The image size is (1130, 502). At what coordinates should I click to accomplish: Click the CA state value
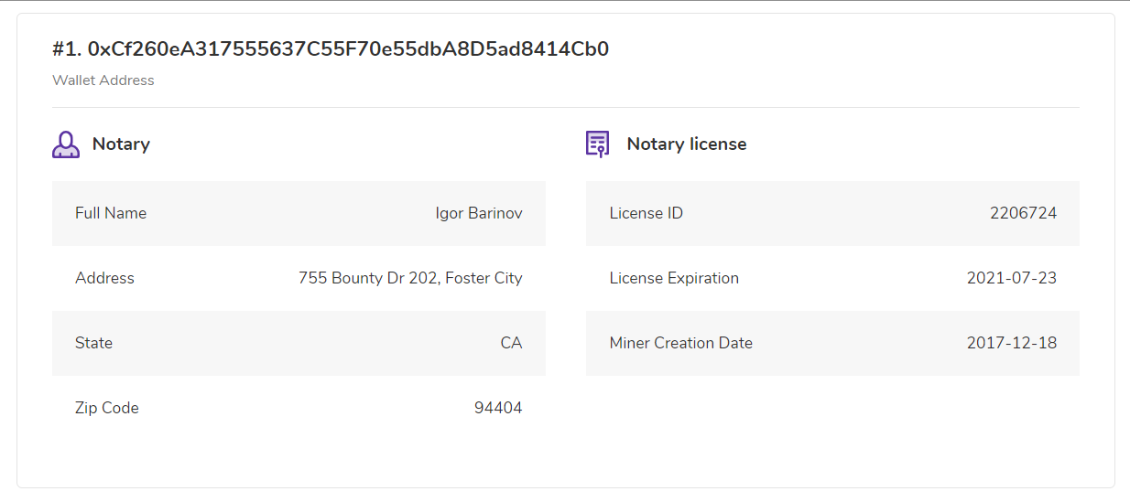point(511,343)
